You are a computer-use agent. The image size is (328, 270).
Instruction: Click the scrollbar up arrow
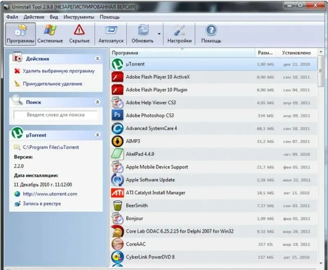point(321,52)
